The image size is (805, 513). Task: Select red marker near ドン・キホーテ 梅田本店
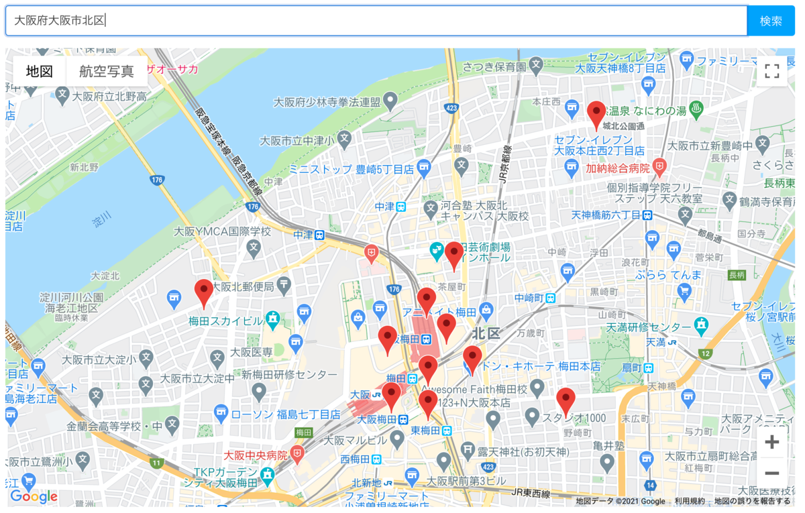(x=472, y=360)
